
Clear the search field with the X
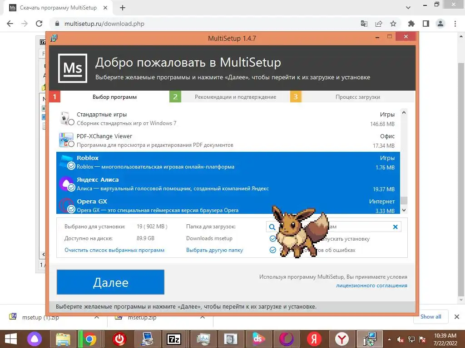tap(395, 227)
